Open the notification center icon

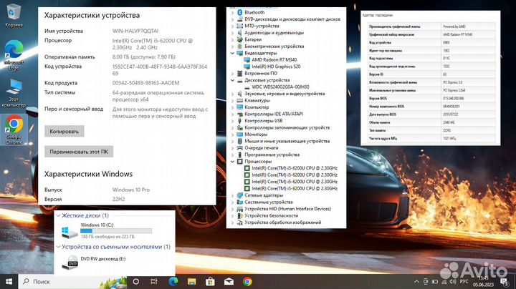(504, 282)
